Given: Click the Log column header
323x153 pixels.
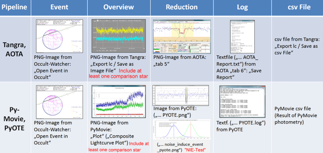Looking at the screenshot, I should pos(242,7).
